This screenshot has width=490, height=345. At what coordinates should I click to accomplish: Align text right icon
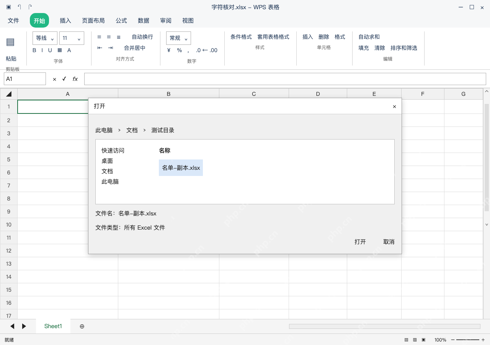(x=119, y=37)
